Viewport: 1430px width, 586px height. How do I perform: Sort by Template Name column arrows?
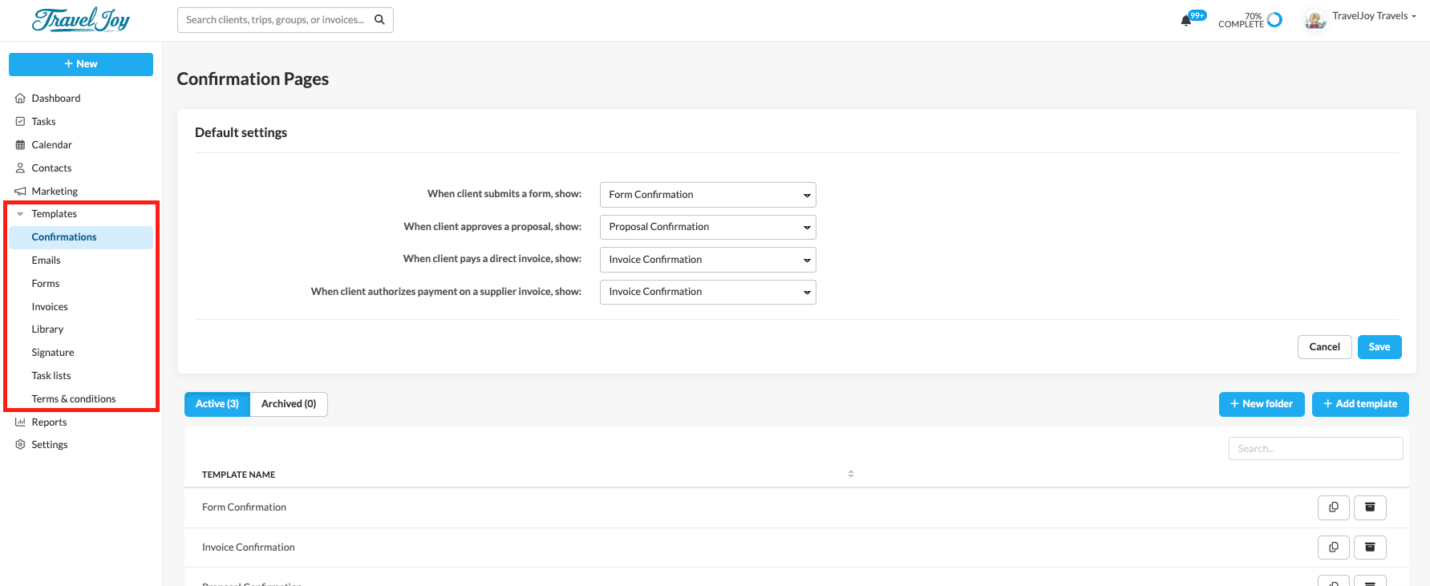[851, 475]
